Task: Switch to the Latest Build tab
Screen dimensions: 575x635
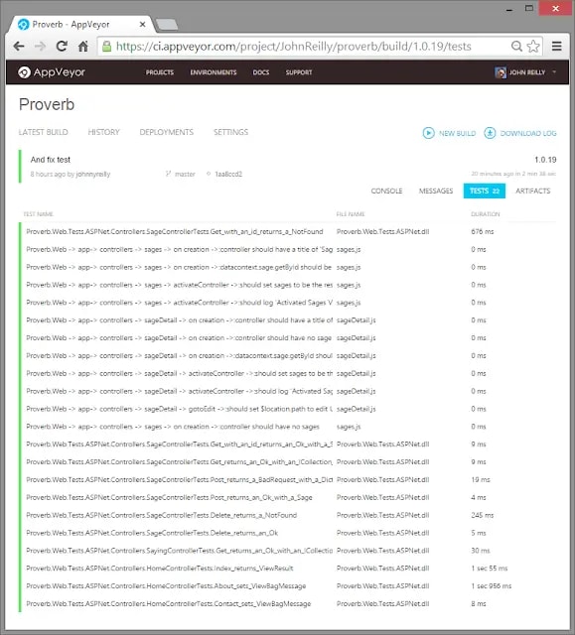Action: pos(44,132)
